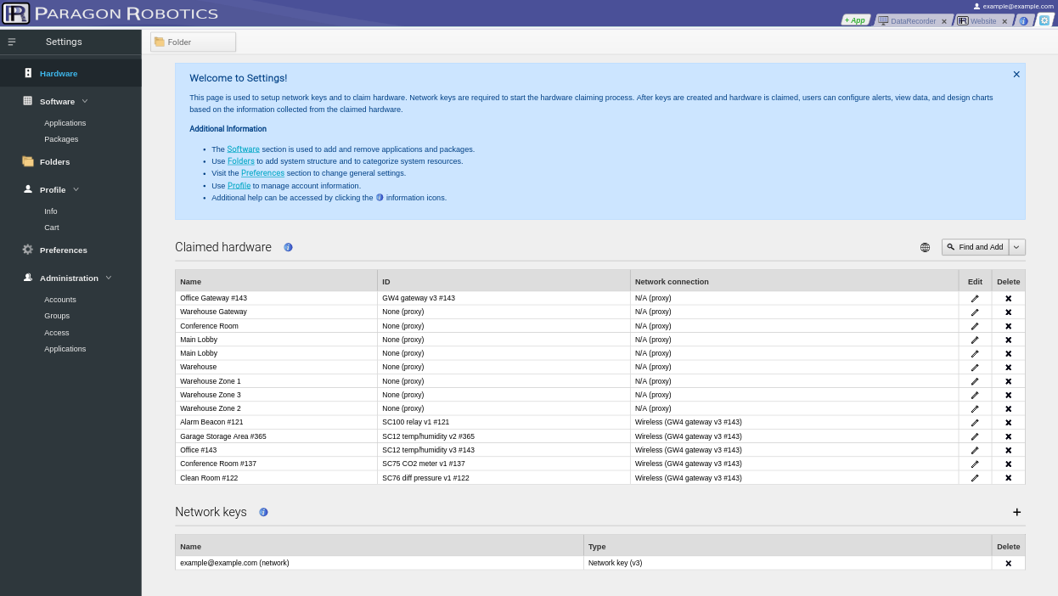The height and width of the screenshot is (596, 1058).
Task: Collapse the Profile section chevron
Action: click(76, 189)
